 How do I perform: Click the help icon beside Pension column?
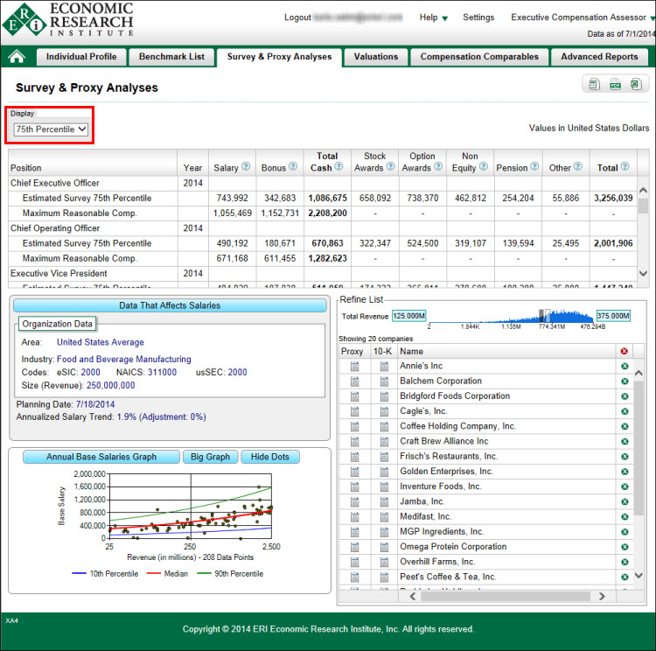pyautogui.click(x=534, y=167)
